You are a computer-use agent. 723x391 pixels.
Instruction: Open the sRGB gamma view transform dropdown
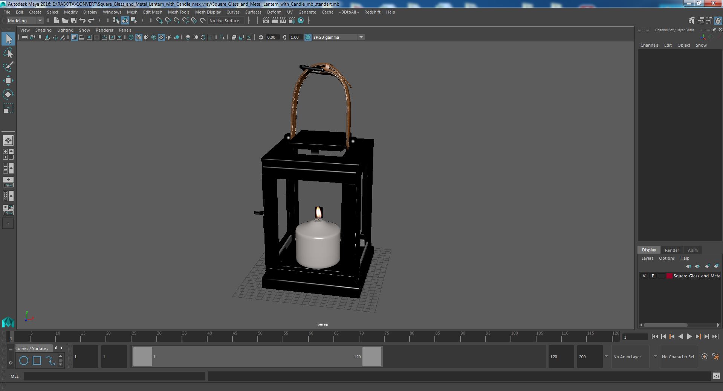pos(338,37)
